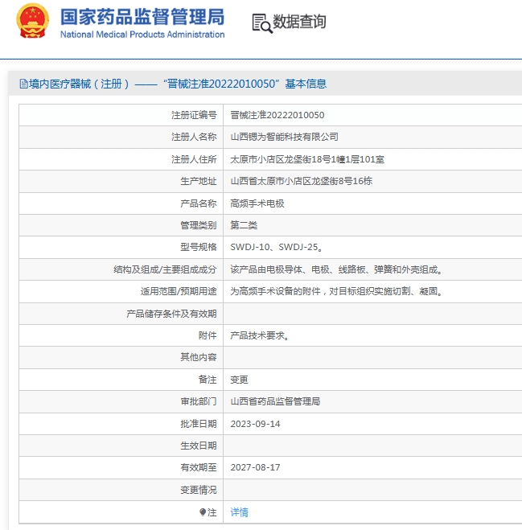Select management class 第二类
The image size is (522, 530).
point(244,225)
